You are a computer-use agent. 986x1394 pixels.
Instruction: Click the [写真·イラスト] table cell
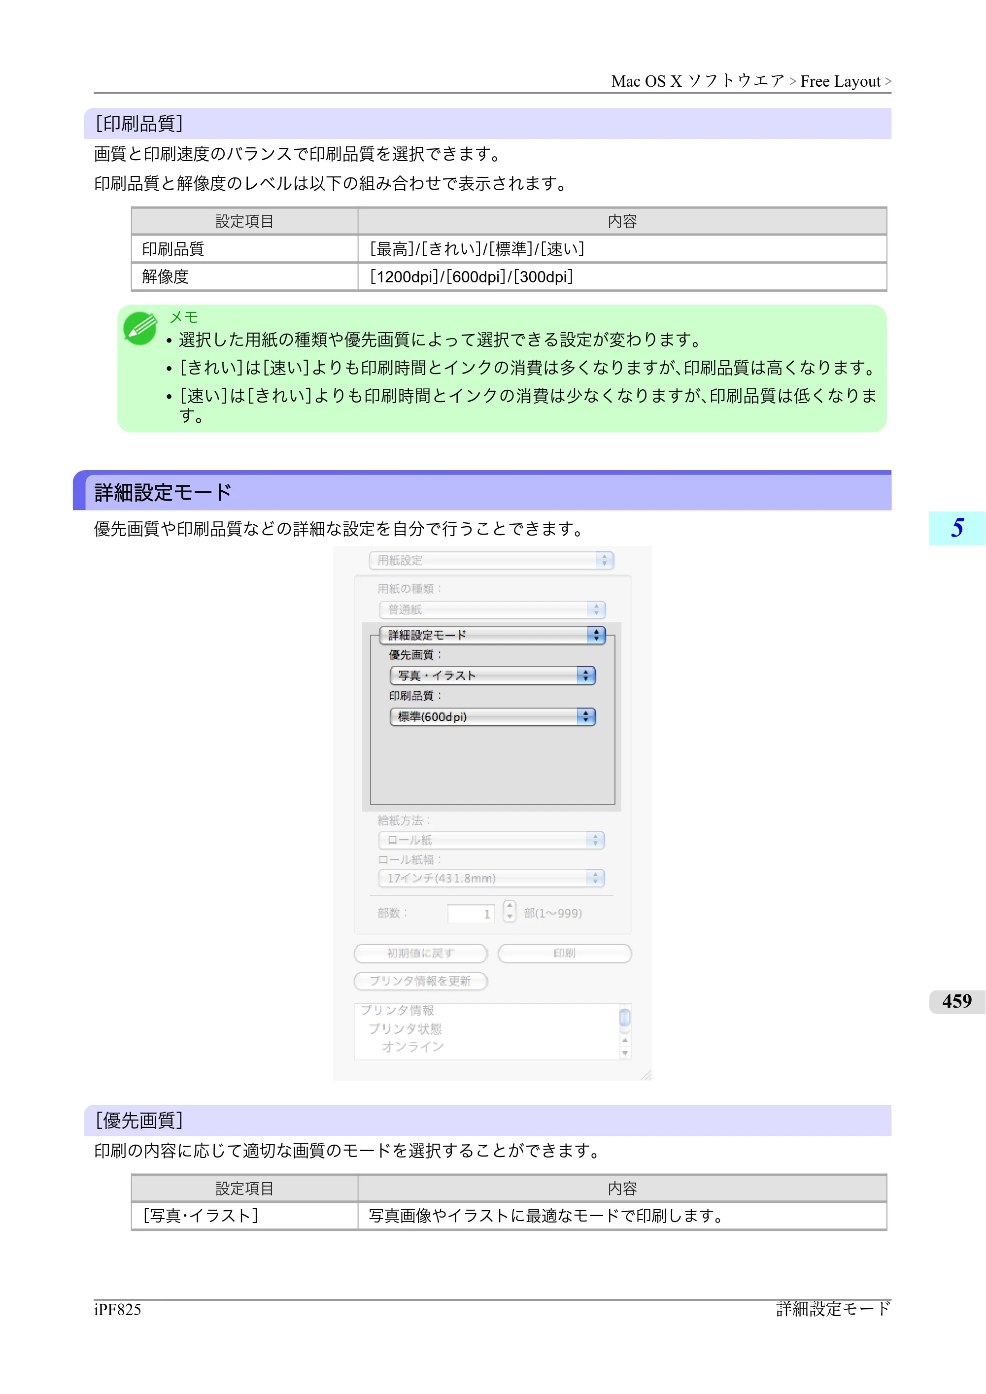pyautogui.click(x=245, y=1216)
